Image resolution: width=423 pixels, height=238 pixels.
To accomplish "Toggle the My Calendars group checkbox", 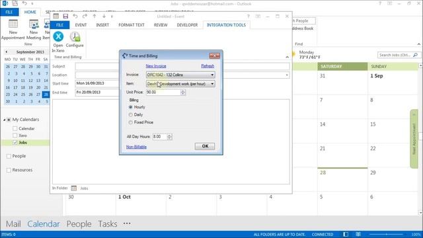I will coord(9,120).
